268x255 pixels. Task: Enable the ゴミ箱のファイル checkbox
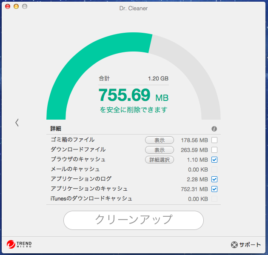[x=214, y=140]
